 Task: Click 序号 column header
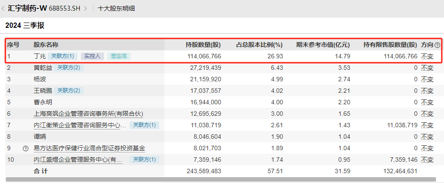(13, 45)
